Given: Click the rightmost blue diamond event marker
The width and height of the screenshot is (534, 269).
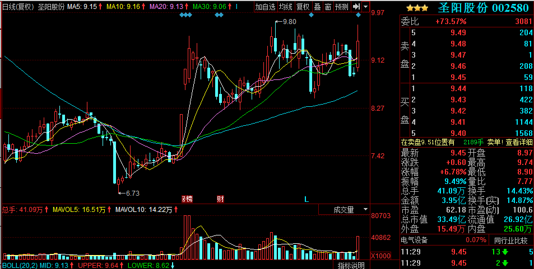Looking at the screenshot, I should [358, 15].
